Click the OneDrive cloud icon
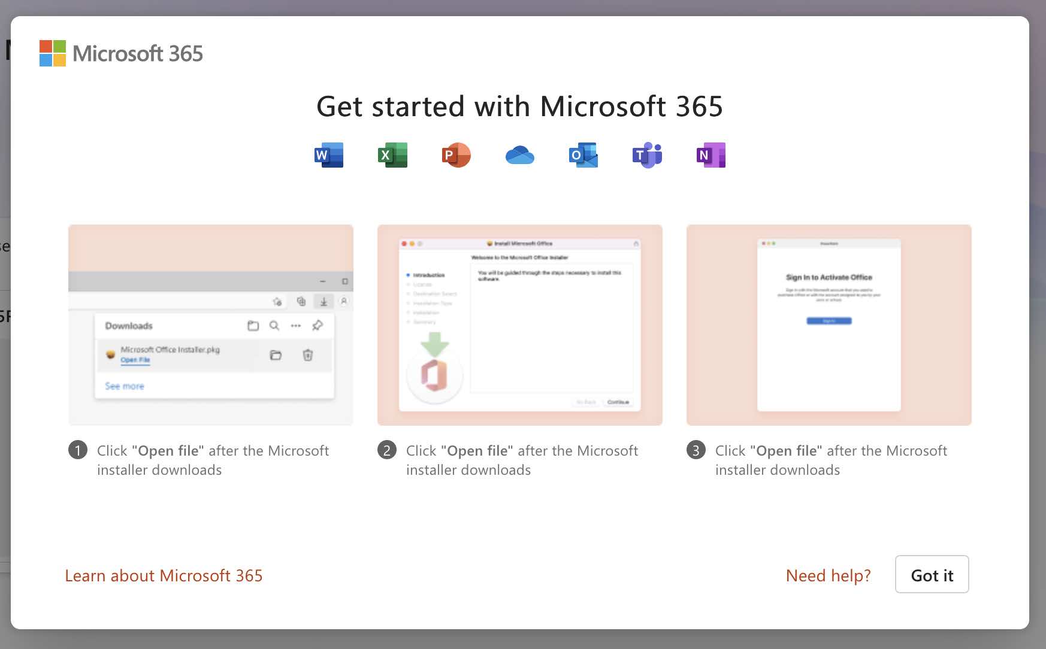The width and height of the screenshot is (1046, 649). (x=519, y=156)
